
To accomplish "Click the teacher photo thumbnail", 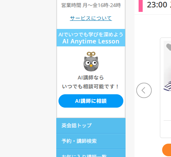I will click(167, 66).
